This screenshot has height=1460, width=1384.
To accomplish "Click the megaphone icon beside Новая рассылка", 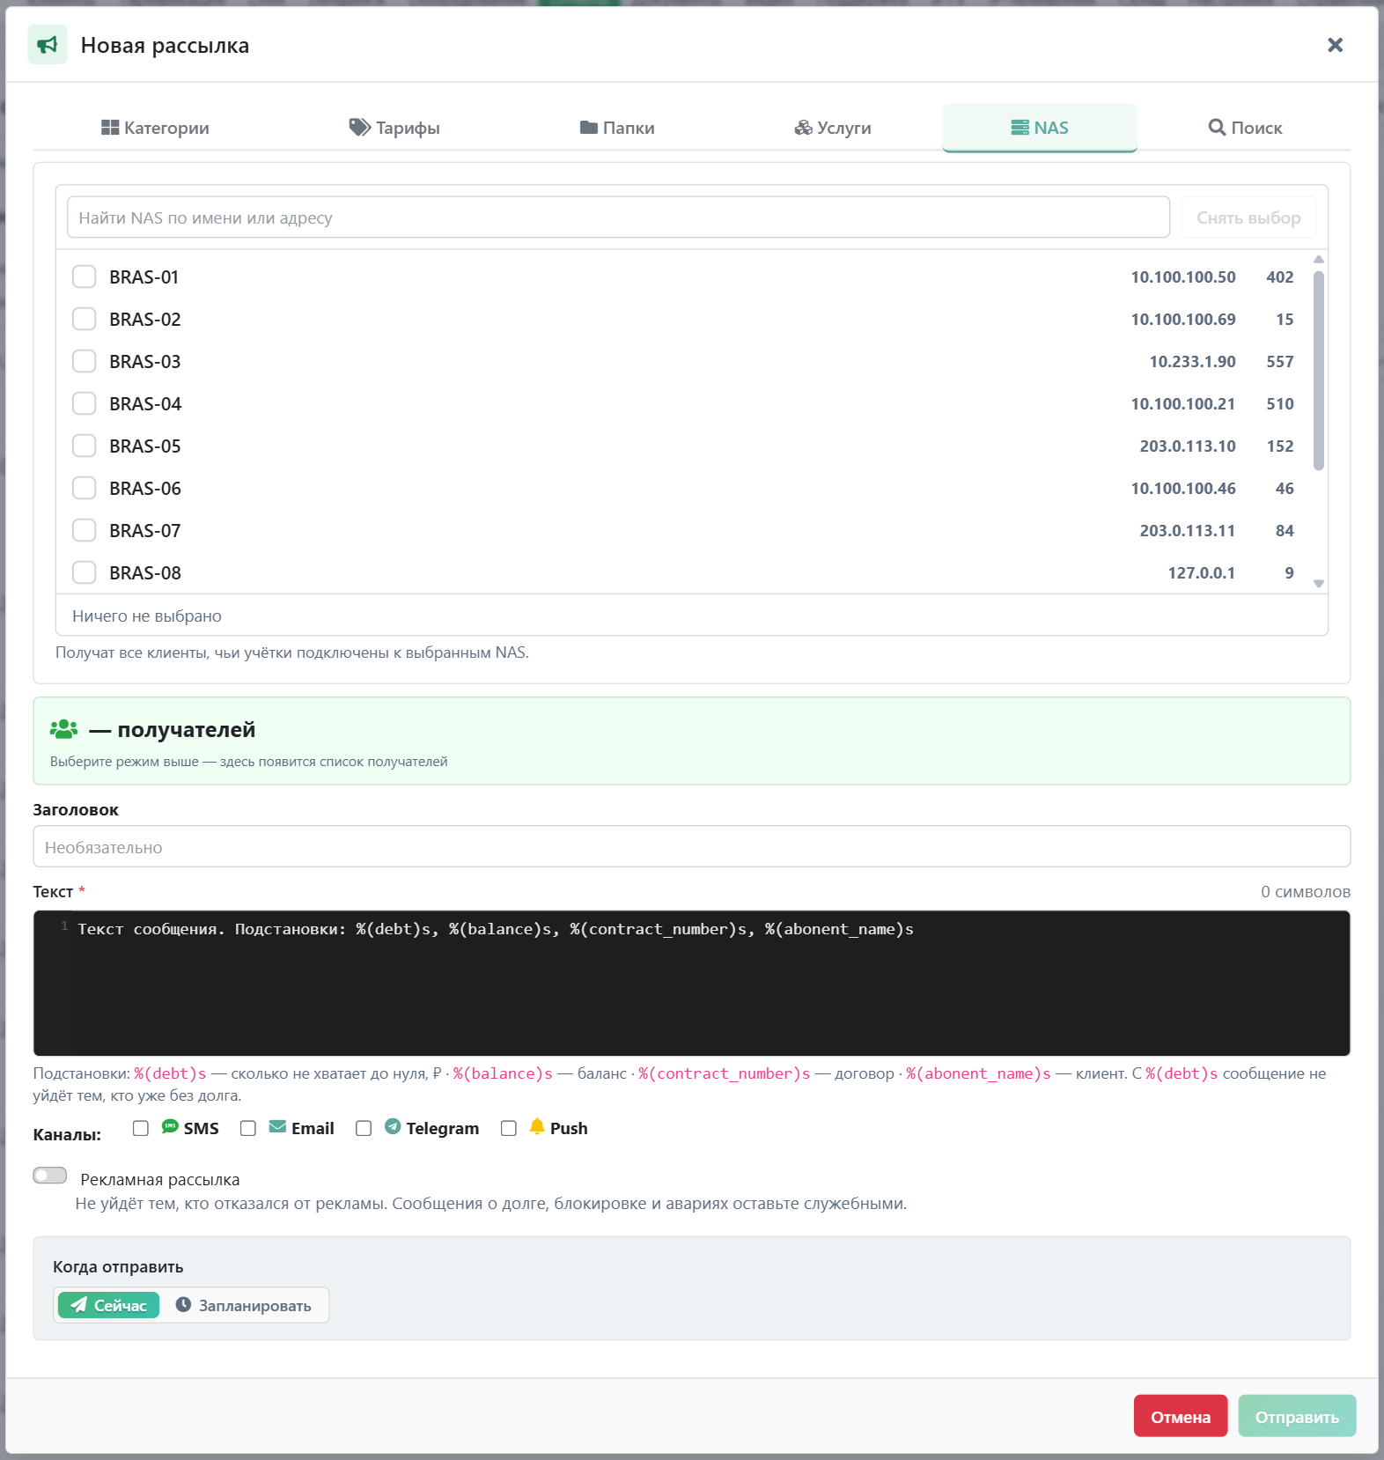I will (48, 45).
